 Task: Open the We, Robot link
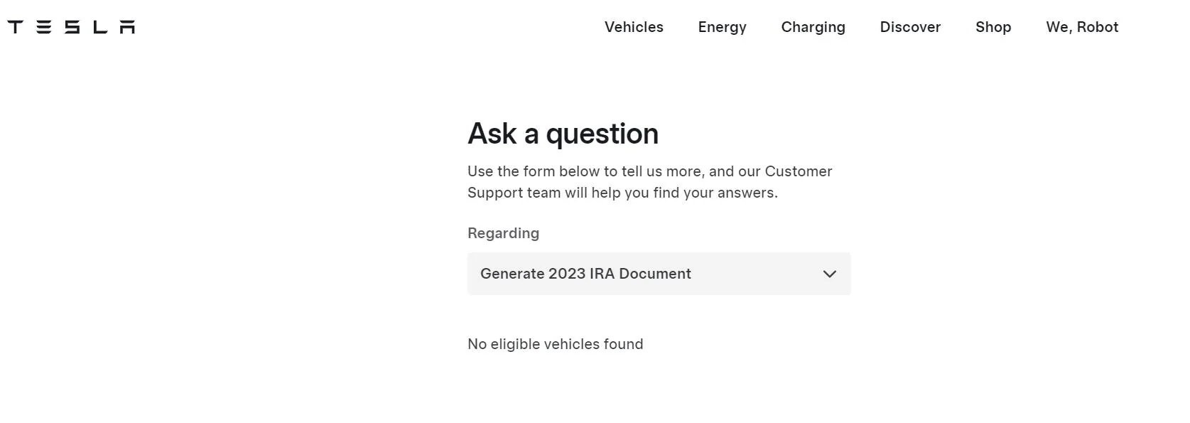tap(1082, 27)
